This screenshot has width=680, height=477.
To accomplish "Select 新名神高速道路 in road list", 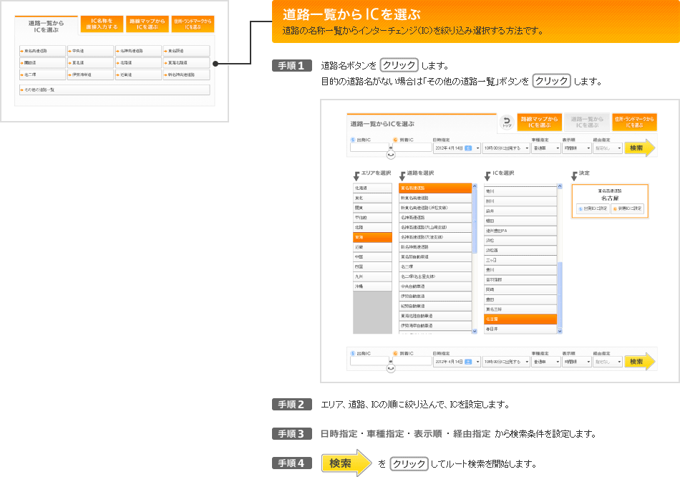I will [x=435, y=247].
